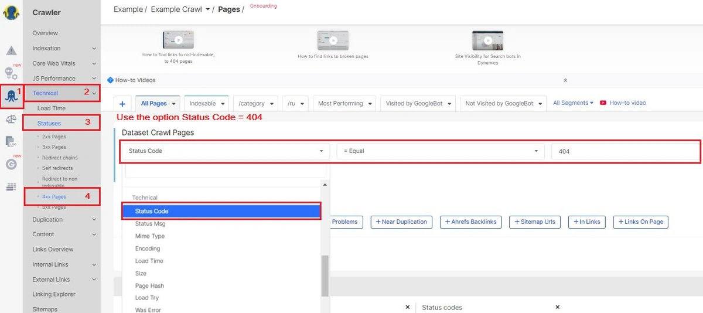The image size is (703, 313).
Task: Select the Most Performing segment tab
Action: click(344, 104)
